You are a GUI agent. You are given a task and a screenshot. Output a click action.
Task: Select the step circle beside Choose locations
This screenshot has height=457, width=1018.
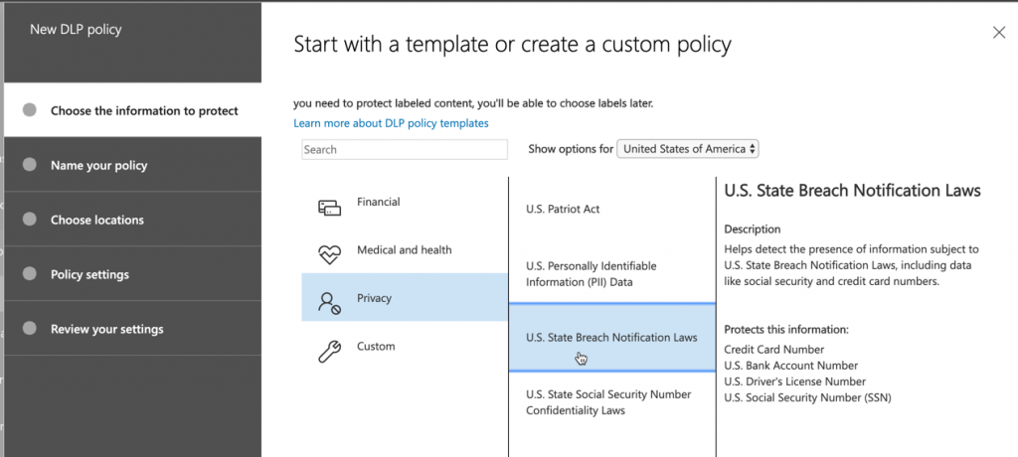point(29,220)
